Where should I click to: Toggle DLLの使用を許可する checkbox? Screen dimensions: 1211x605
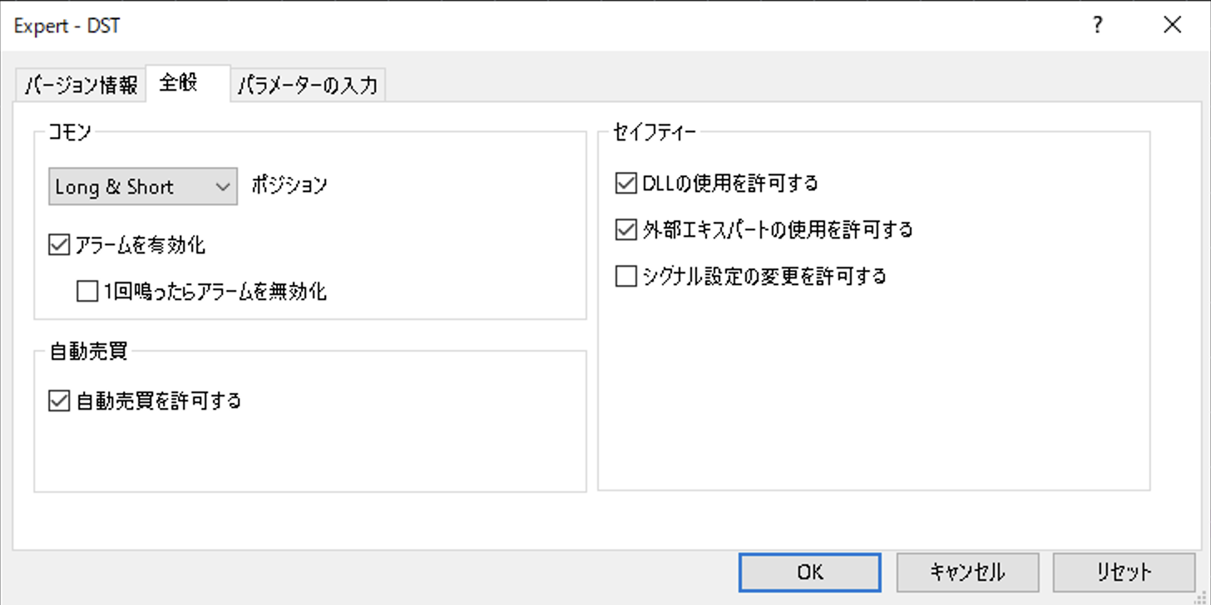625,183
